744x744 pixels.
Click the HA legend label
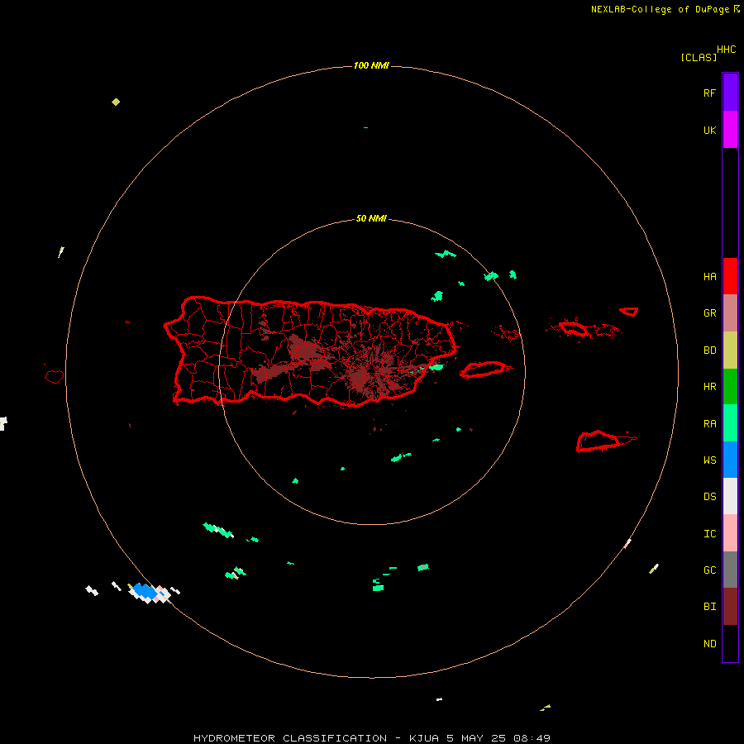(x=709, y=277)
